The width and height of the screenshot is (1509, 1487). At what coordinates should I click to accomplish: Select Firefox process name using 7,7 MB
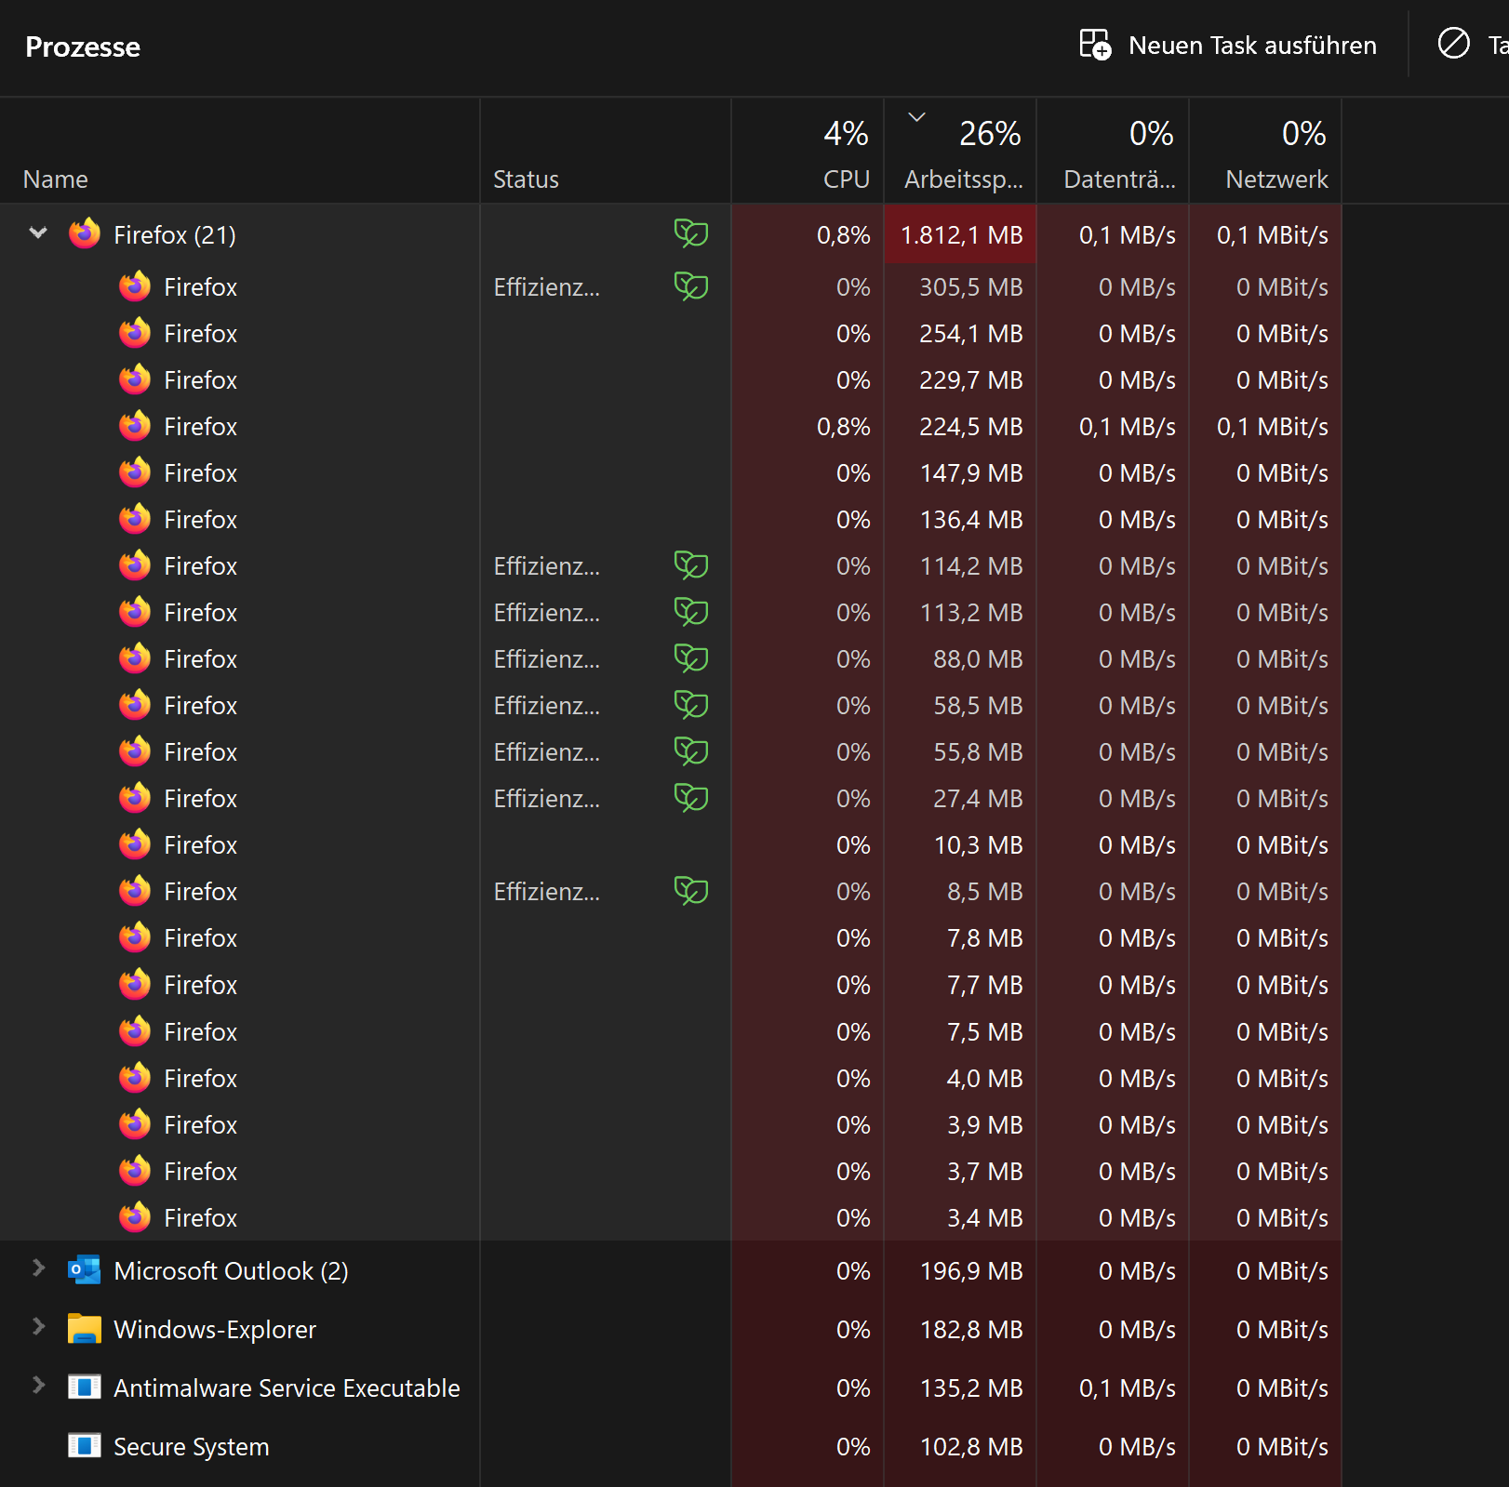(200, 985)
